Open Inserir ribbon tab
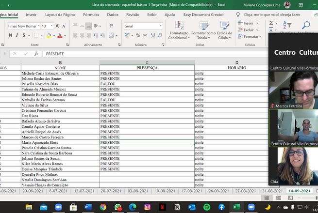Screen dimensions: 318x213 click(x=31, y=15)
